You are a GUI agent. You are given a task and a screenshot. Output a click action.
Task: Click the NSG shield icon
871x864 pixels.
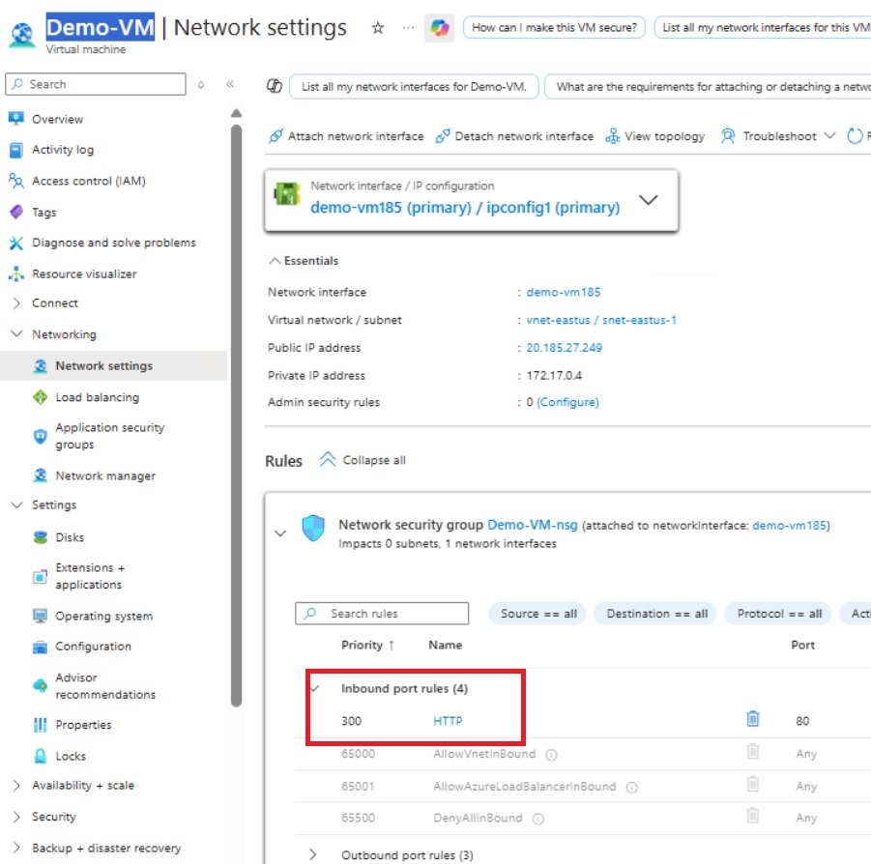pyautogui.click(x=313, y=528)
